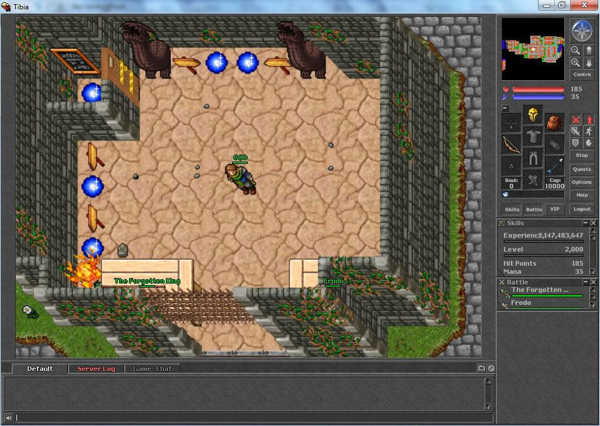
Task: Minimize the Skills panel
Action: click(x=585, y=223)
